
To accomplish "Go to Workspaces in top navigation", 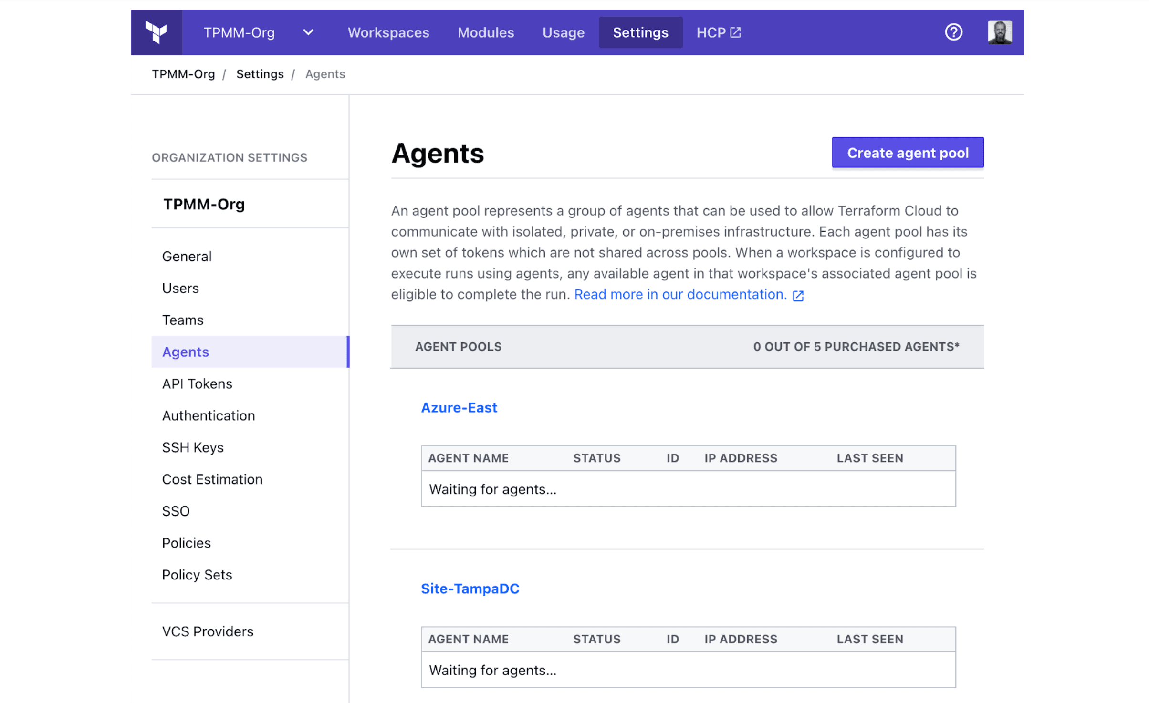I will [x=388, y=32].
